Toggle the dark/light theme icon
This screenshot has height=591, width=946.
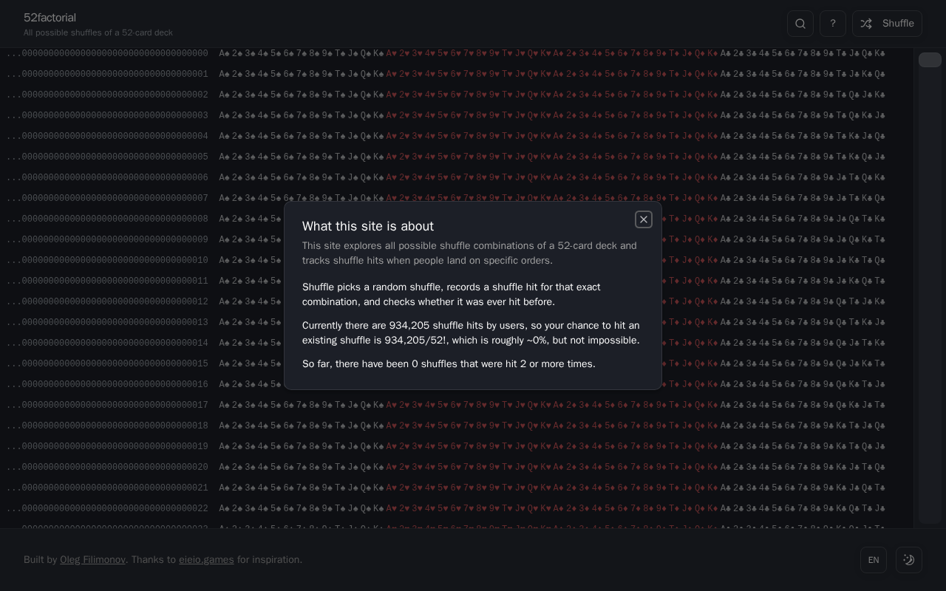[x=909, y=560]
